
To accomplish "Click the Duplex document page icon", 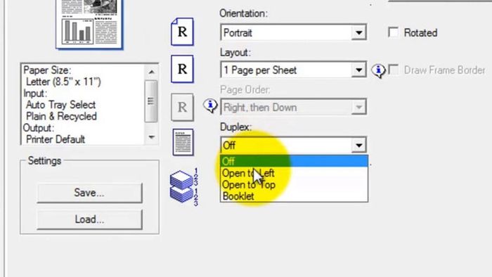I will click(x=183, y=142).
